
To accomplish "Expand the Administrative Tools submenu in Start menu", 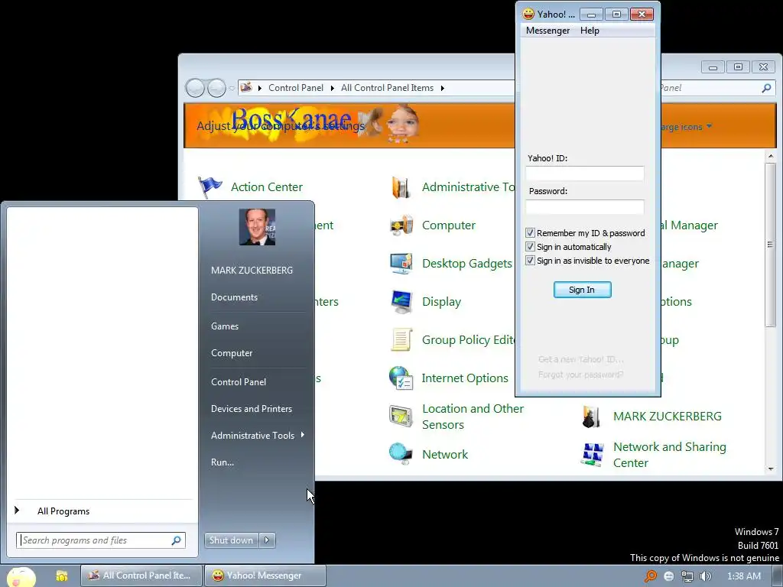I will point(303,435).
